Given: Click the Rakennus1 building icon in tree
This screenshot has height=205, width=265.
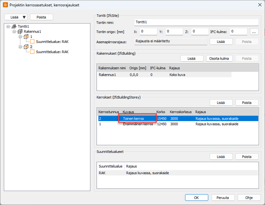Looking at the screenshot, I should point(20,31).
